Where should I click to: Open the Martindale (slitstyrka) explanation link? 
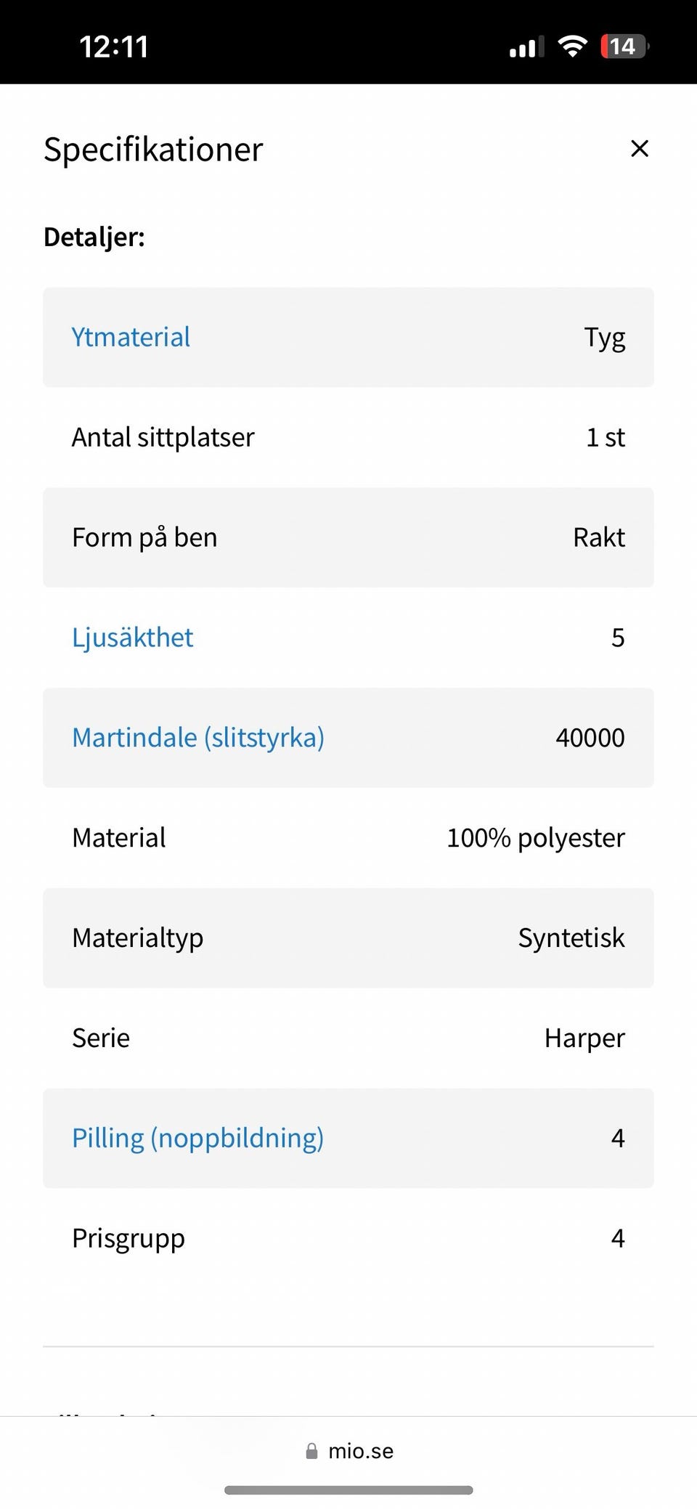(x=197, y=738)
